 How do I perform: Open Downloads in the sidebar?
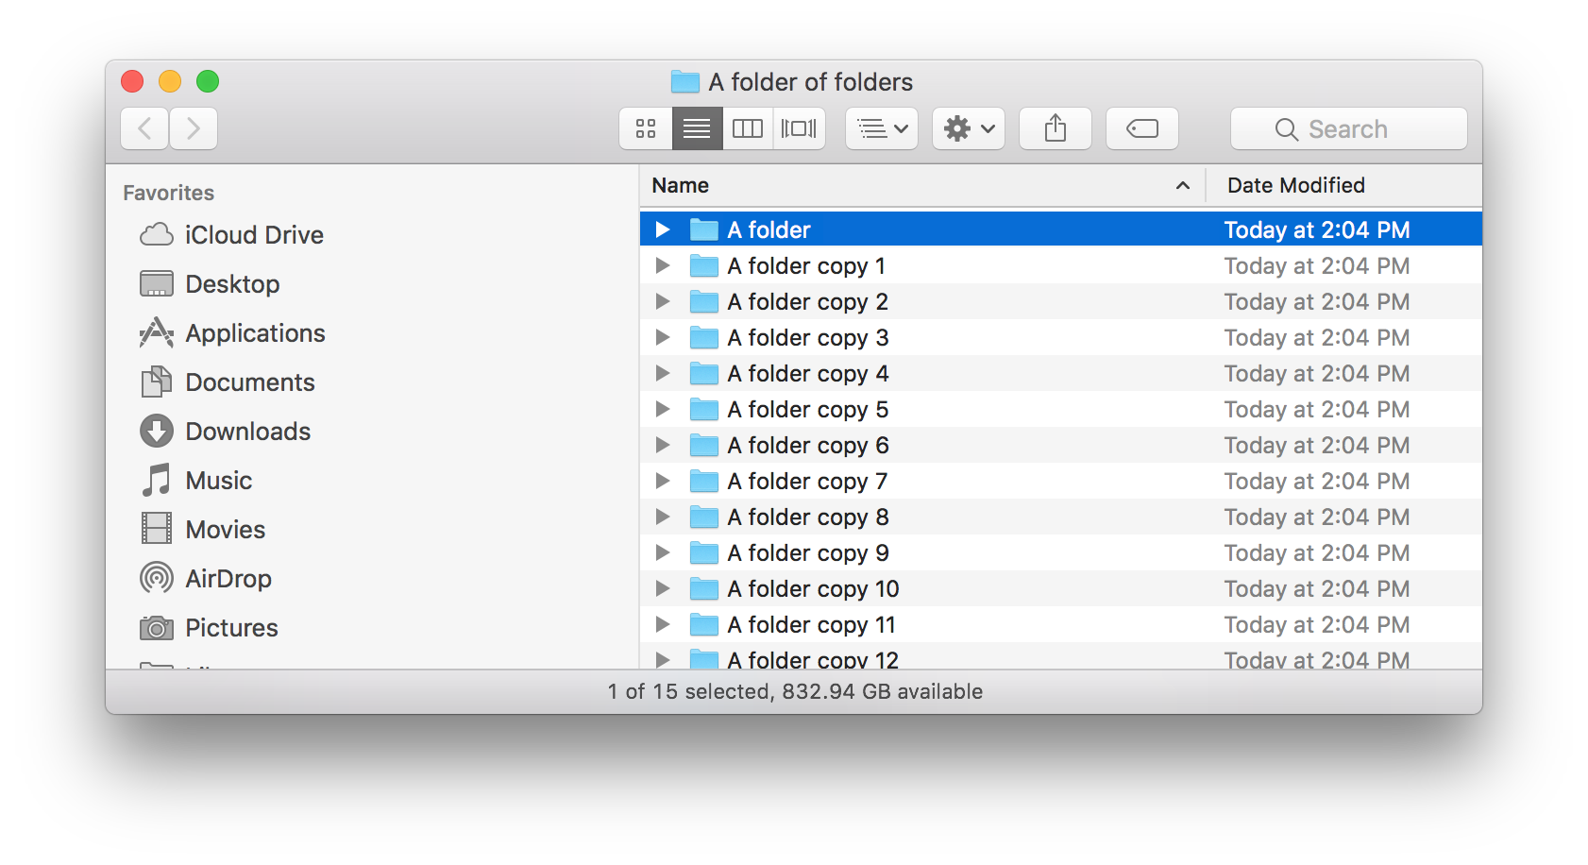(225, 431)
